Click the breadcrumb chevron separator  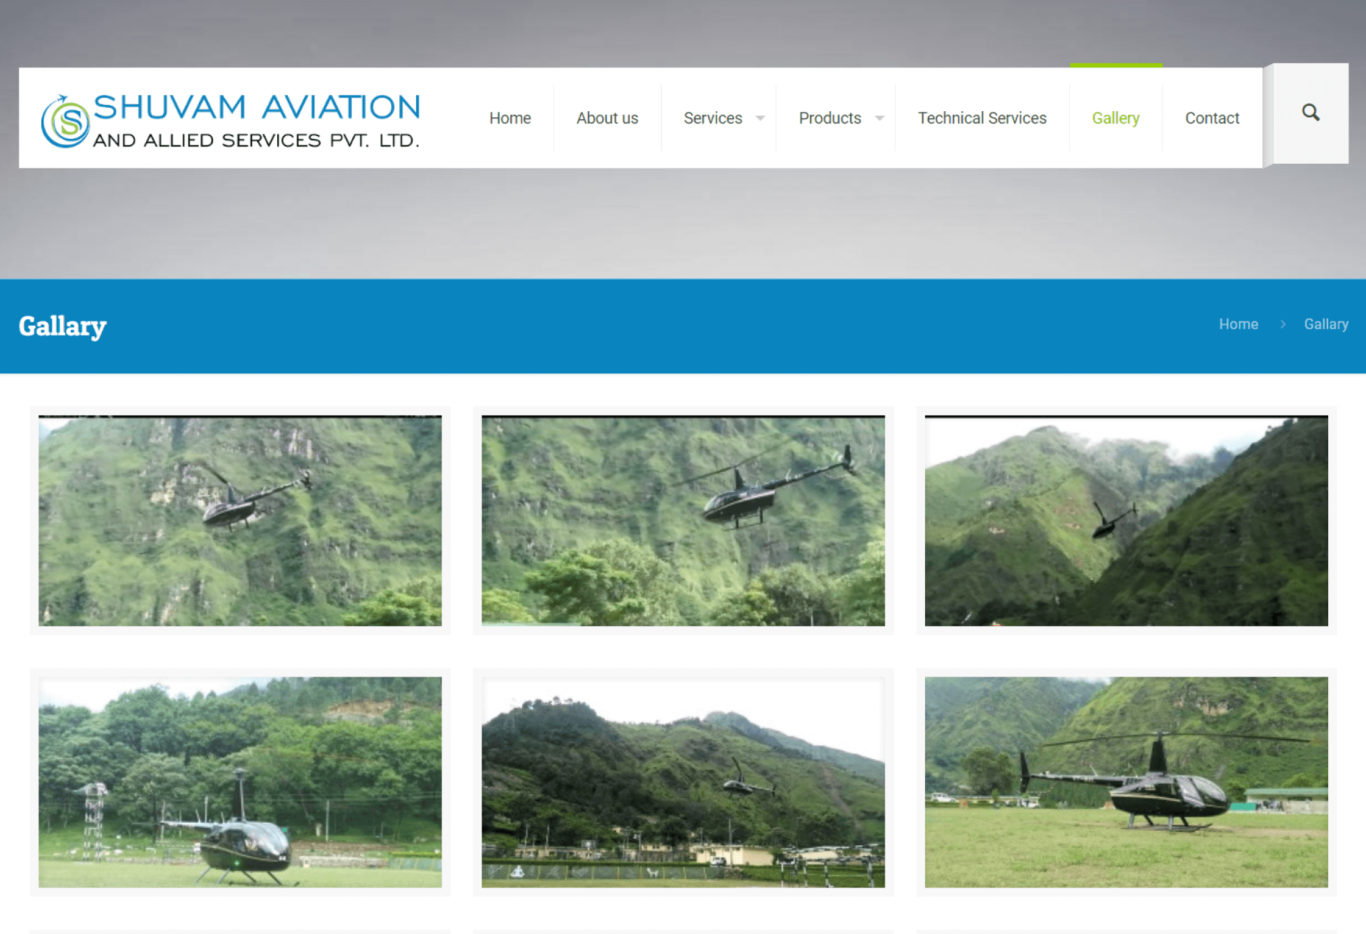click(1282, 324)
